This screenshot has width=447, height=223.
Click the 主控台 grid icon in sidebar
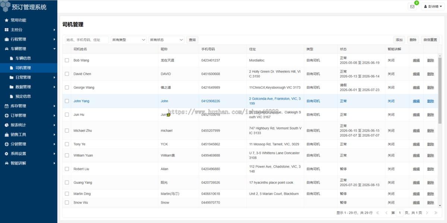6,30
